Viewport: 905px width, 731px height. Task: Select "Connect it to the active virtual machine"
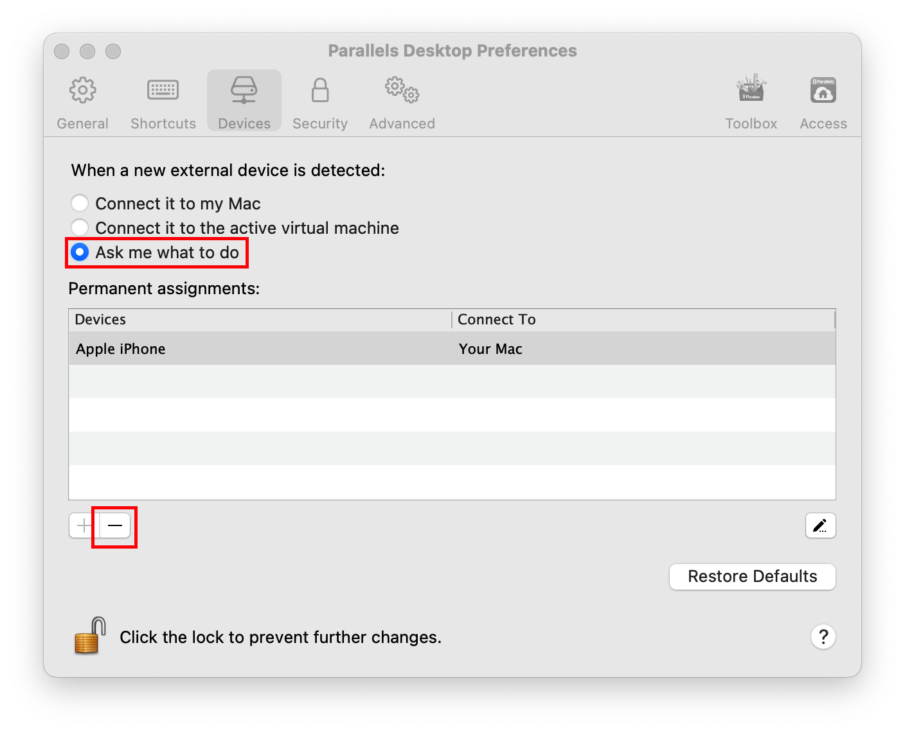tap(80, 227)
